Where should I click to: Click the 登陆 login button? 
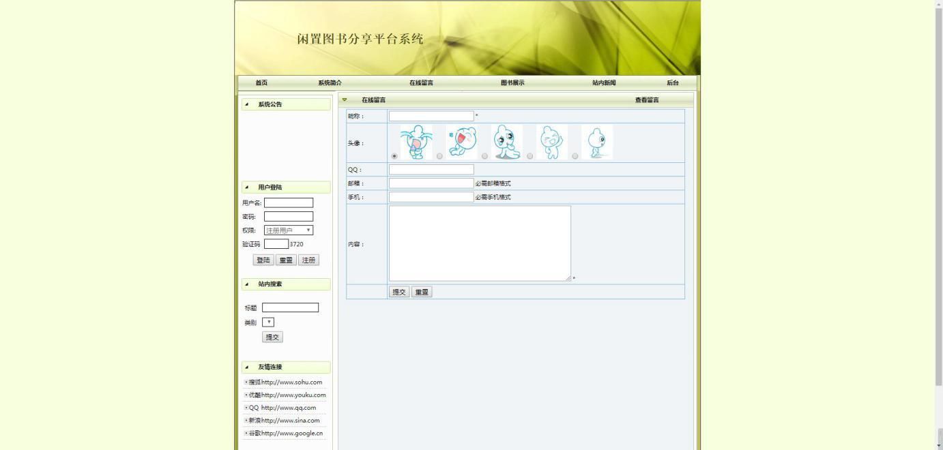point(263,260)
